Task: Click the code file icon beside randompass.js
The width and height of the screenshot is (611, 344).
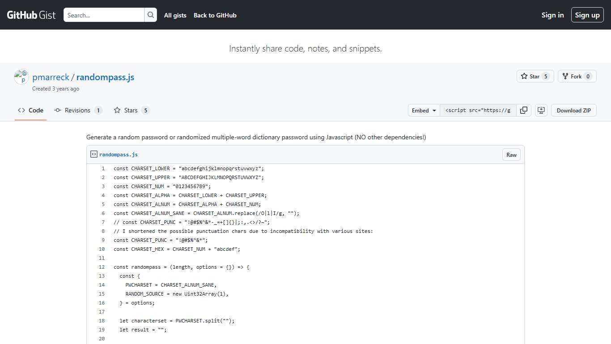Action: pos(93,154)
